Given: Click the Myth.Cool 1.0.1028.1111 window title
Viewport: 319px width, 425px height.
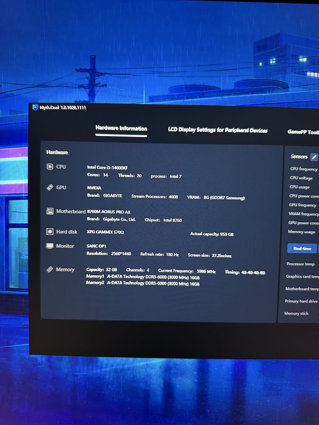Looking at the screenshot, I should [x=63, y=108].
